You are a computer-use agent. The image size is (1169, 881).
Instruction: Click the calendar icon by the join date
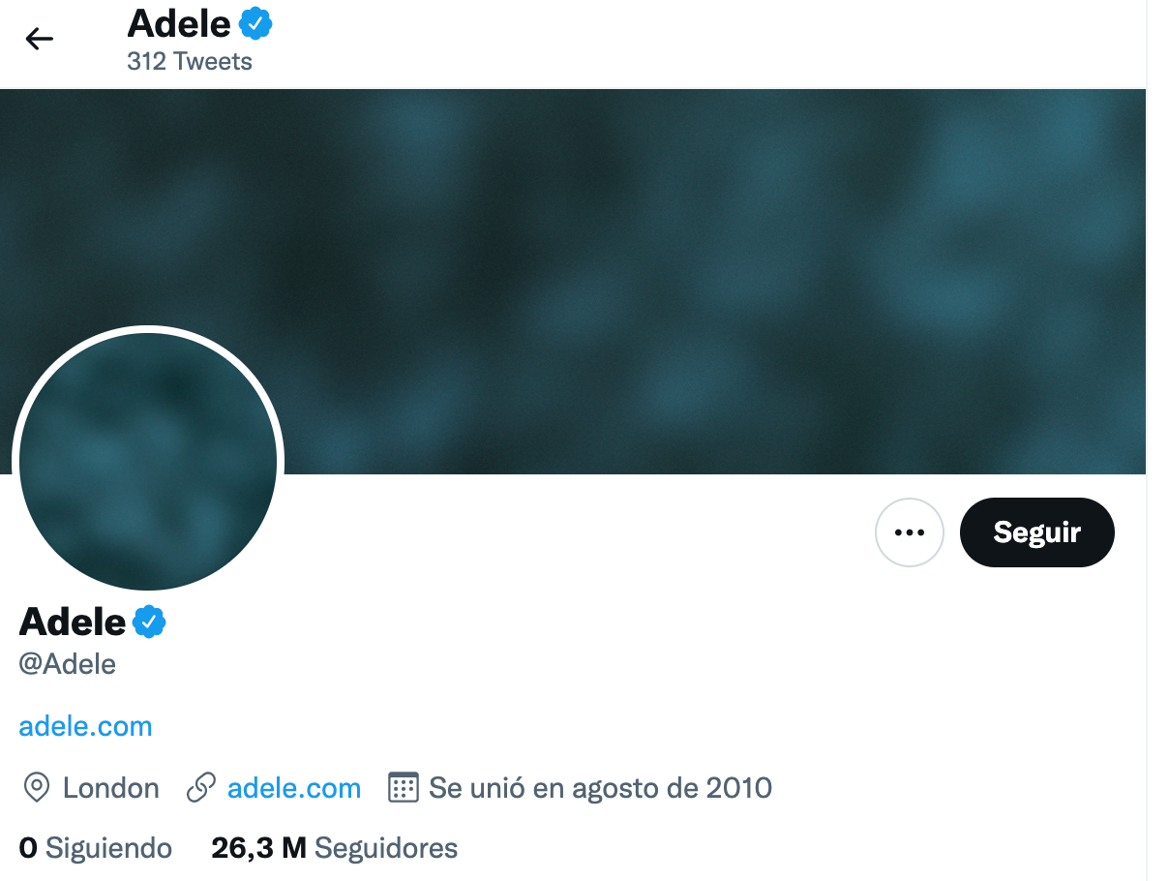[x=403, y=788]
